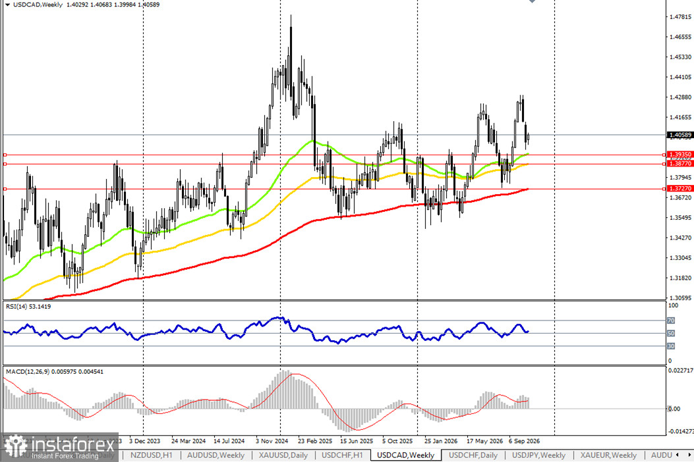Screen dimensions: 694x462
Task: Click the 1.42880 price axis label
Action: pos(680,97)
